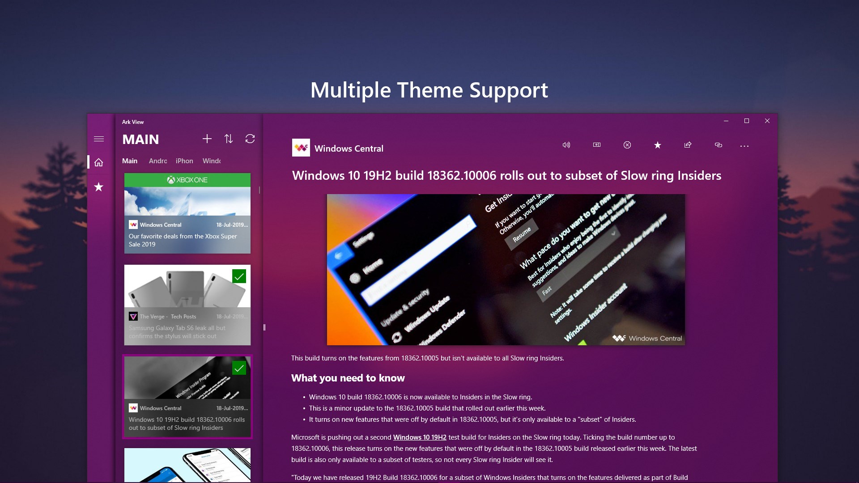This screenshot has width=859, height=483.
Task: Click the read aloud speaker icon
Action: (x=566, y=145)
